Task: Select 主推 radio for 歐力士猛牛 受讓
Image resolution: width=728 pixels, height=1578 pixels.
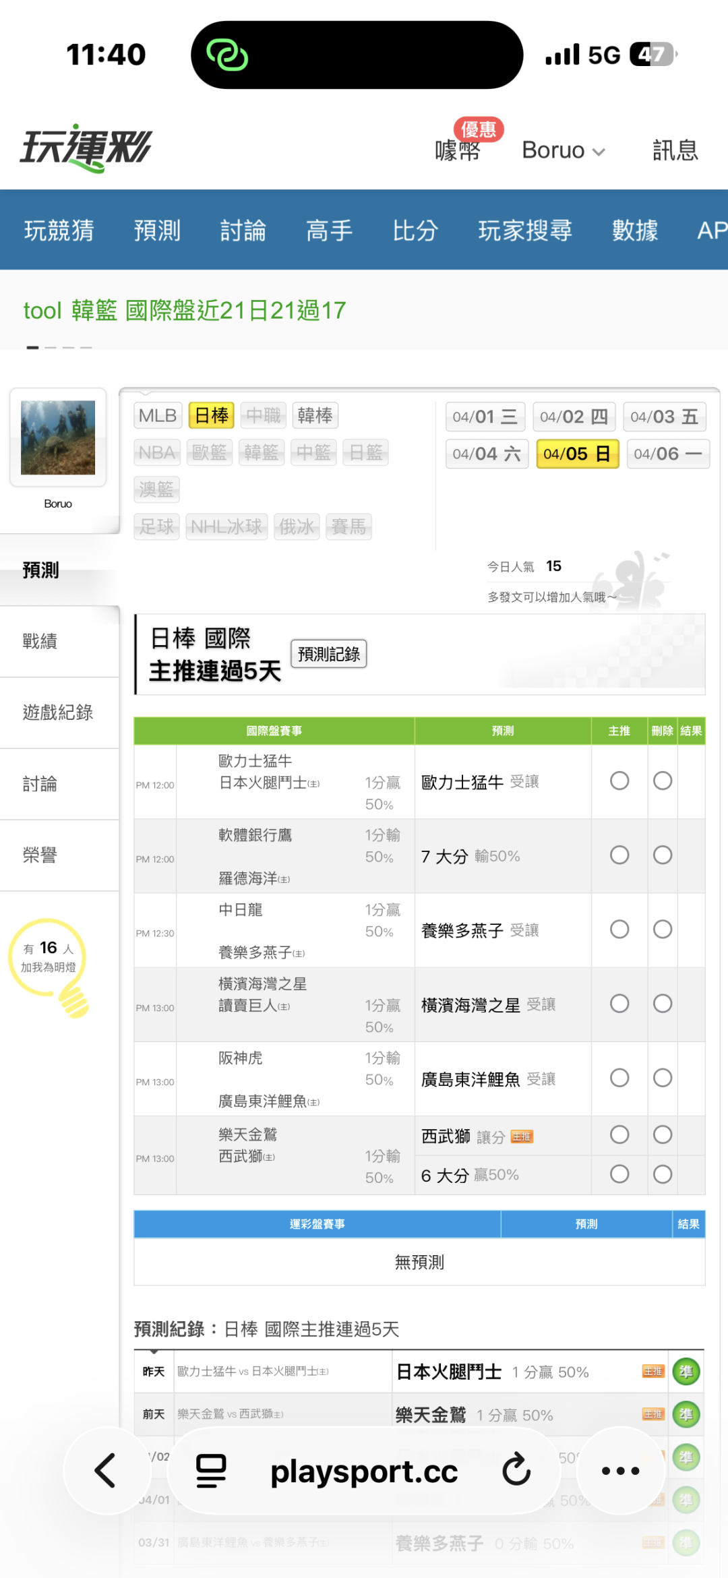Action: point(619,781)
